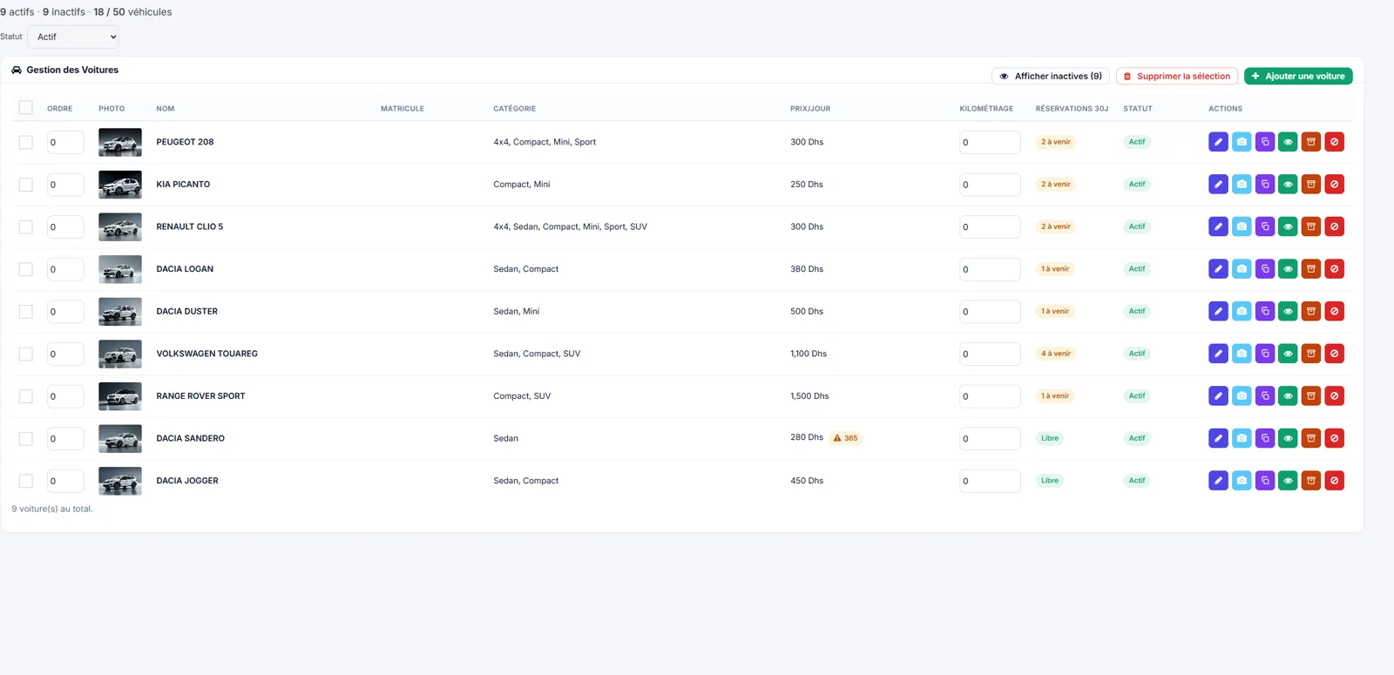Image resolution: width=1394 pixels, height=675 pixels.
Task: Toggle the green eye icon for KIA PICANTO
Action: 1288,185
